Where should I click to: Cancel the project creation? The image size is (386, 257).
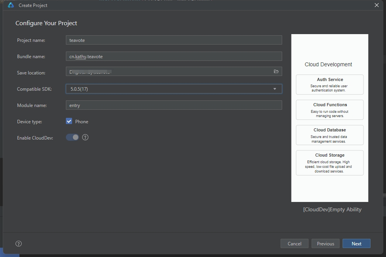click(294, 243)
